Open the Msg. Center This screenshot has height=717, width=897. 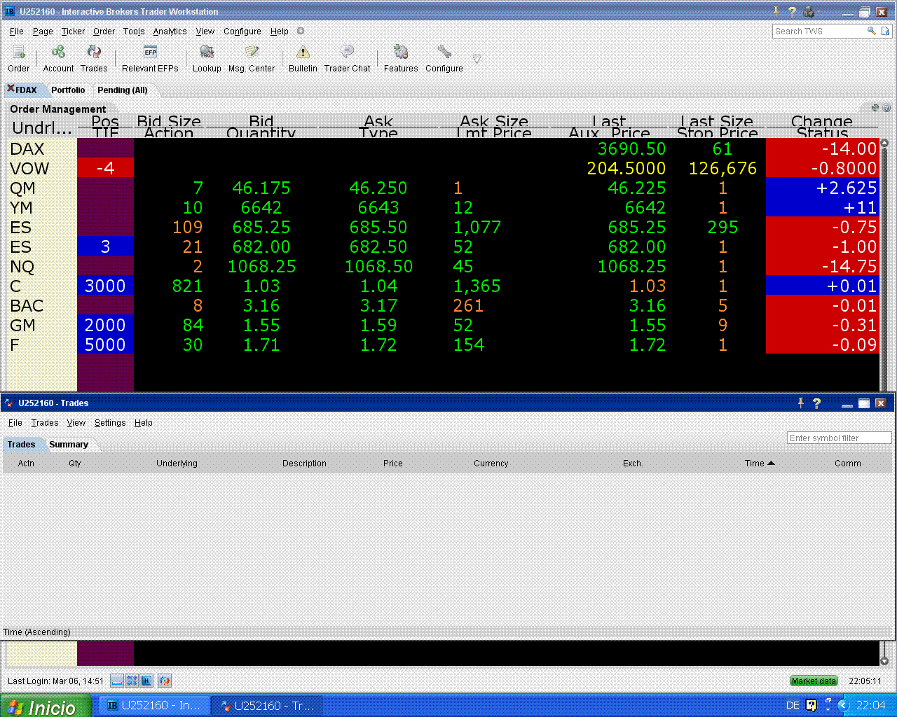252,59
